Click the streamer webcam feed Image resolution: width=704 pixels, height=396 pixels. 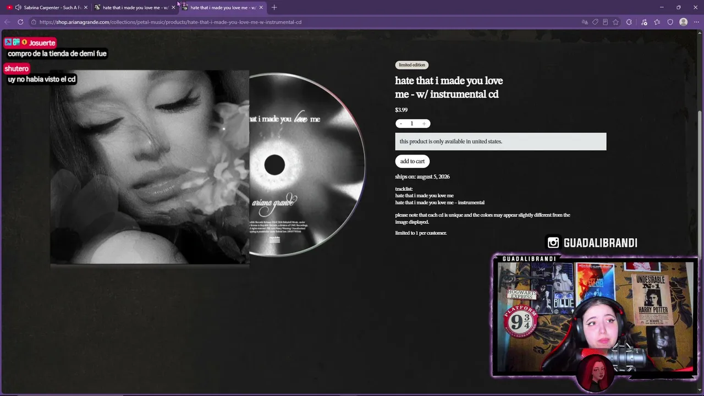[x=596, y=317]
